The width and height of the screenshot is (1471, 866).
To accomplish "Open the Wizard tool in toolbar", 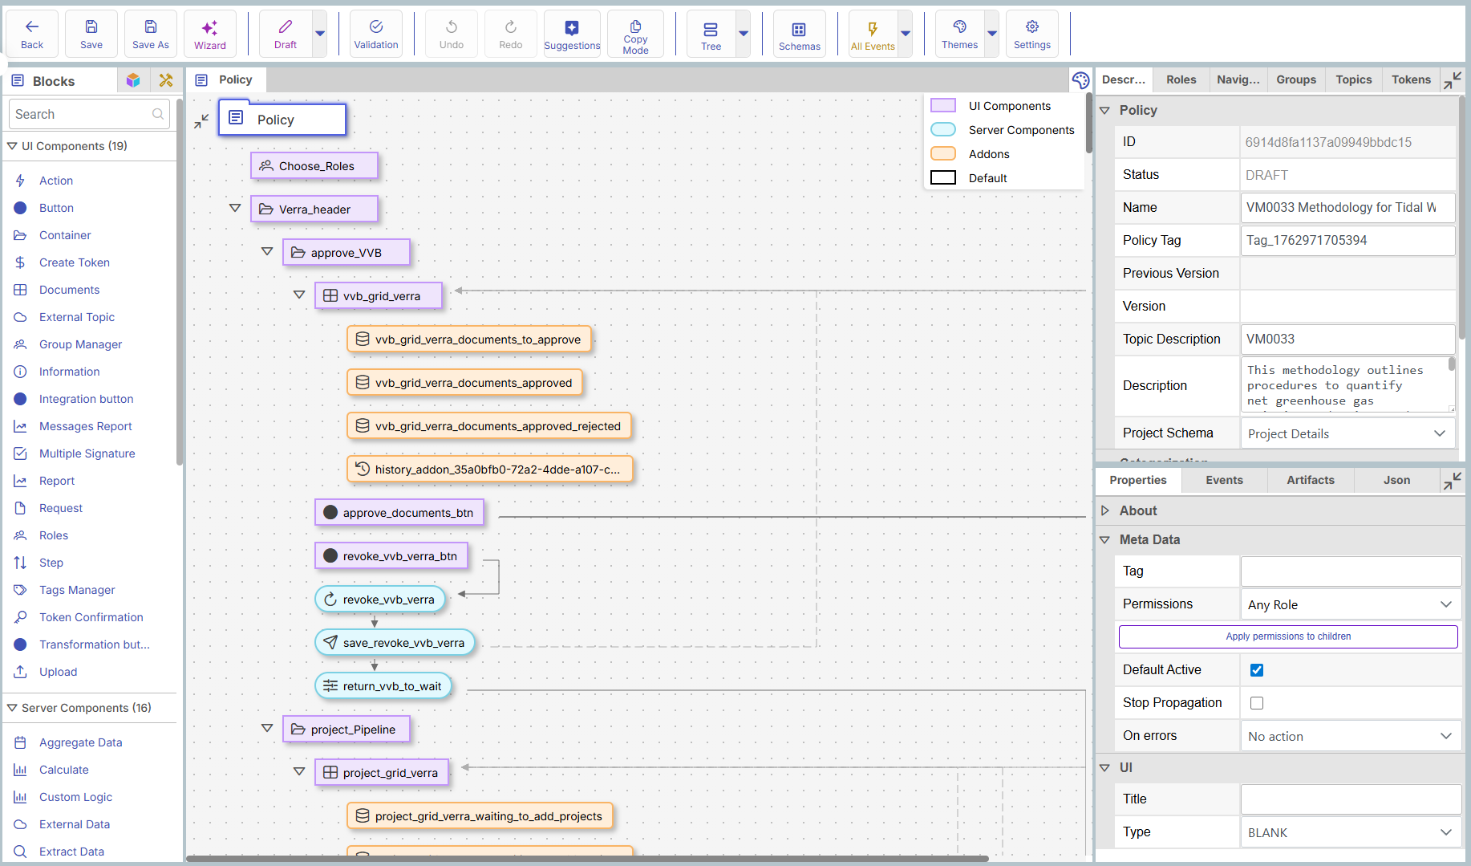I will click(x=209, y=34).
